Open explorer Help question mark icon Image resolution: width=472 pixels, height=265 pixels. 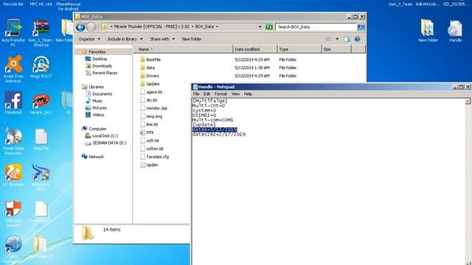pyautogui.click(x=357, y=39)
